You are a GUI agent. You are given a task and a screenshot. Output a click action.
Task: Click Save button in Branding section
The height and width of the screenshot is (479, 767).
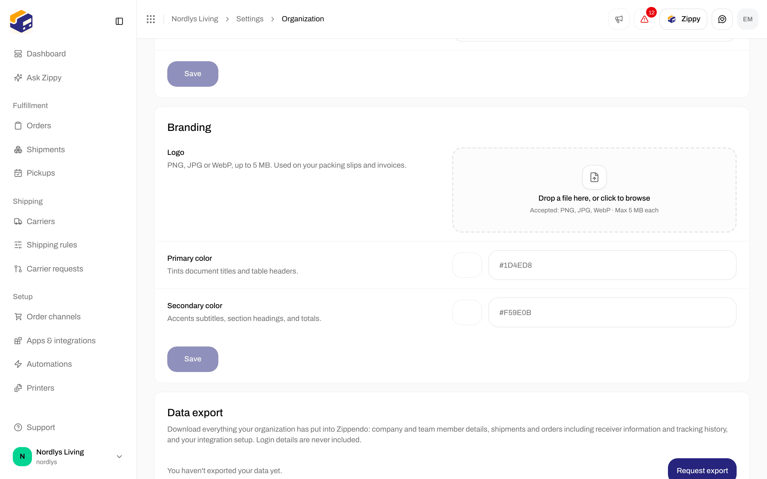[193, 359]
